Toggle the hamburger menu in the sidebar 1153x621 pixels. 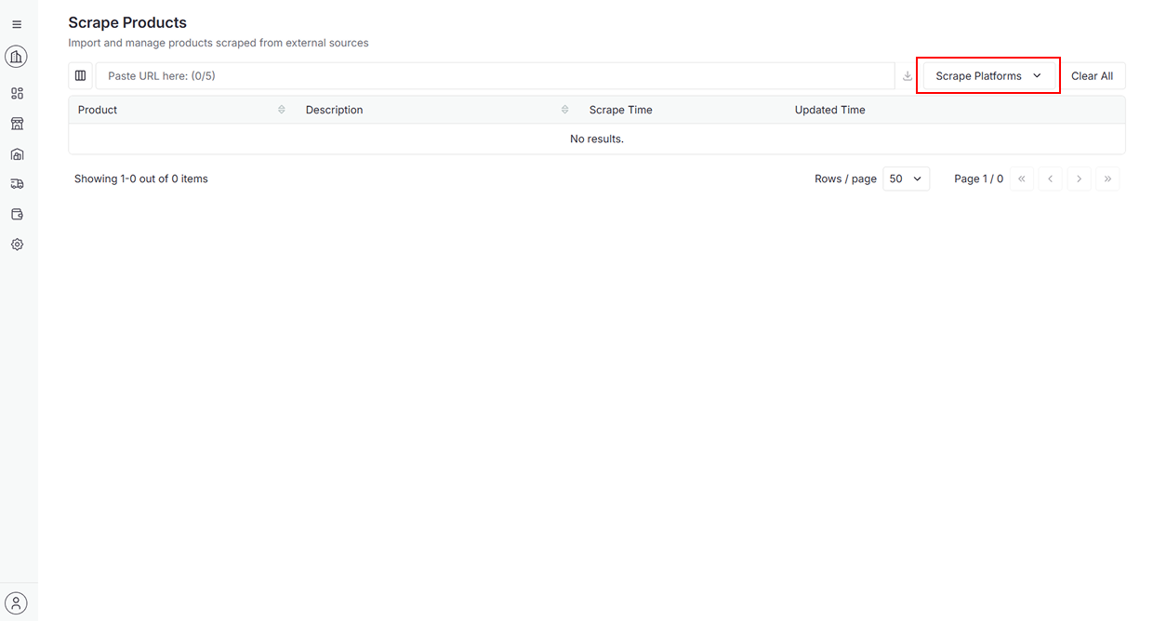pyautogui.click(x=17, y=24)
